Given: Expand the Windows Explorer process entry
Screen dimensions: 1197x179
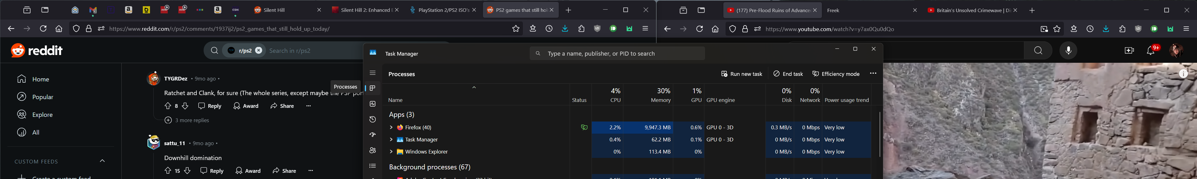Looking at the screenshot, I should [x=391, y=152].
